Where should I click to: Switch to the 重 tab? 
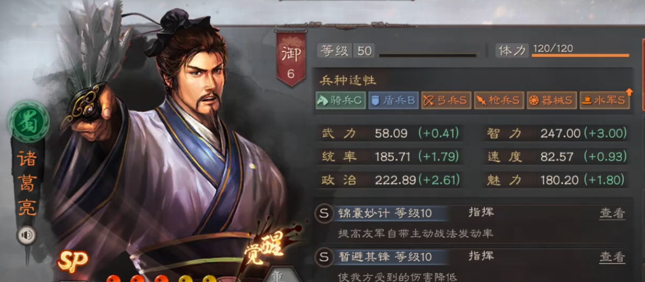click(x=278, y=275)
